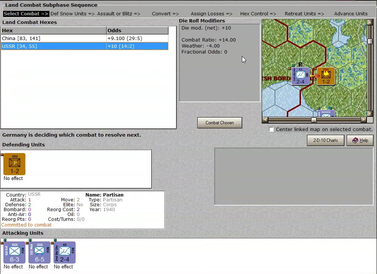Click the 2-4 ski division on the map
The width and height of the screenshot is (377, 274).
tap(301, 76)
